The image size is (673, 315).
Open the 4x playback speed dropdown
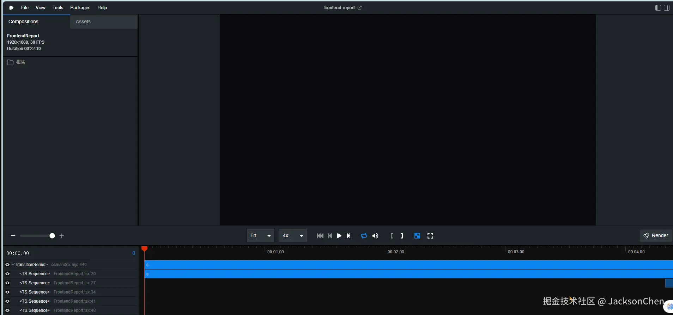click(293, 236)
